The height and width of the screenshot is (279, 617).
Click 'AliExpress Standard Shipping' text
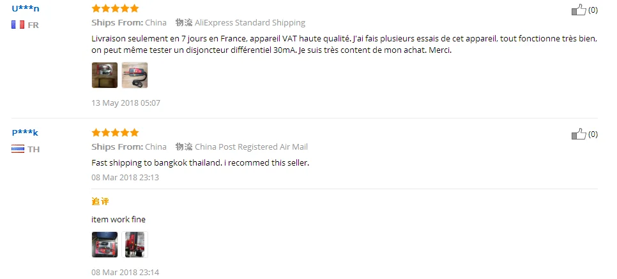(x=250, y=23)
